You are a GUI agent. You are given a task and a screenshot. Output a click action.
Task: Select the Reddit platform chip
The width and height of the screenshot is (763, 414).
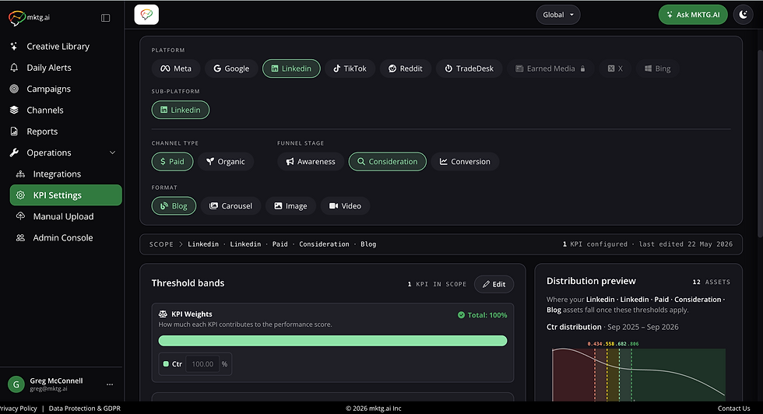point(405,68)
